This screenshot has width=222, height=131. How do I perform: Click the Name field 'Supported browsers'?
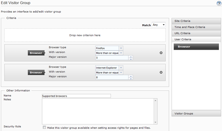point(76,96)
